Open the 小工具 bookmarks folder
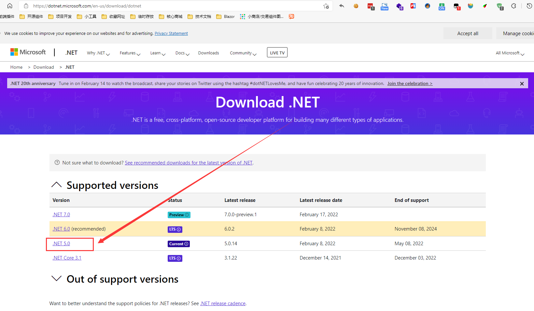 click(x=87, y=17)
